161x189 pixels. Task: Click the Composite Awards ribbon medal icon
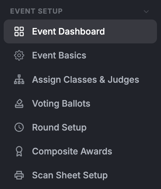point(19,151)
